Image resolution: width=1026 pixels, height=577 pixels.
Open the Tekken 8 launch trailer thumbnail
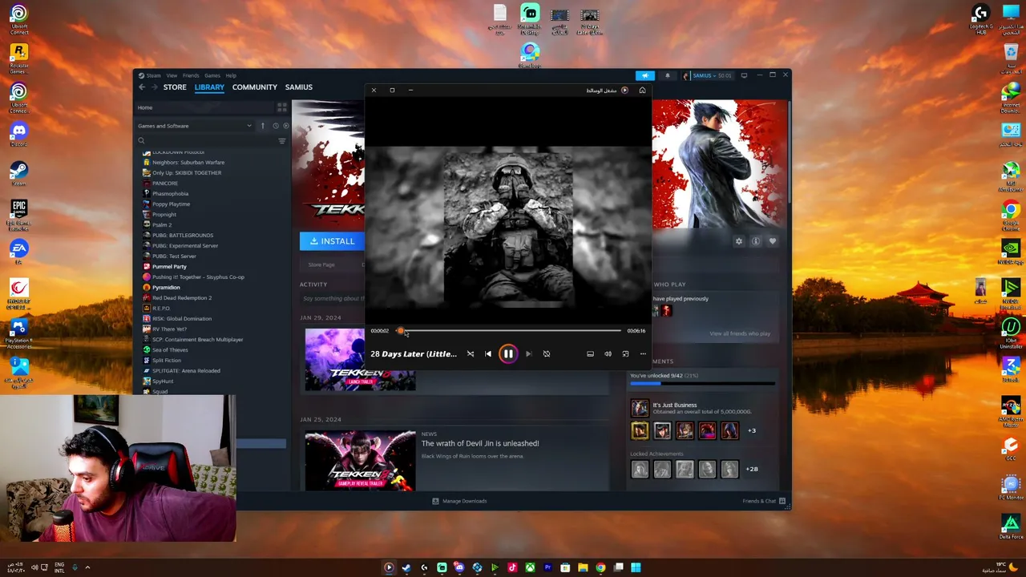pyautogui.click(x=360, y=360)
